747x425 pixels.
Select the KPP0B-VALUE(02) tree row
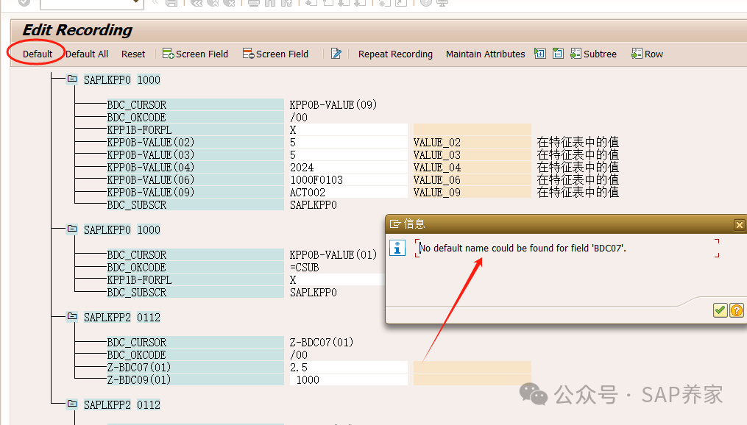pyautogui.click(x=195, y=143)
